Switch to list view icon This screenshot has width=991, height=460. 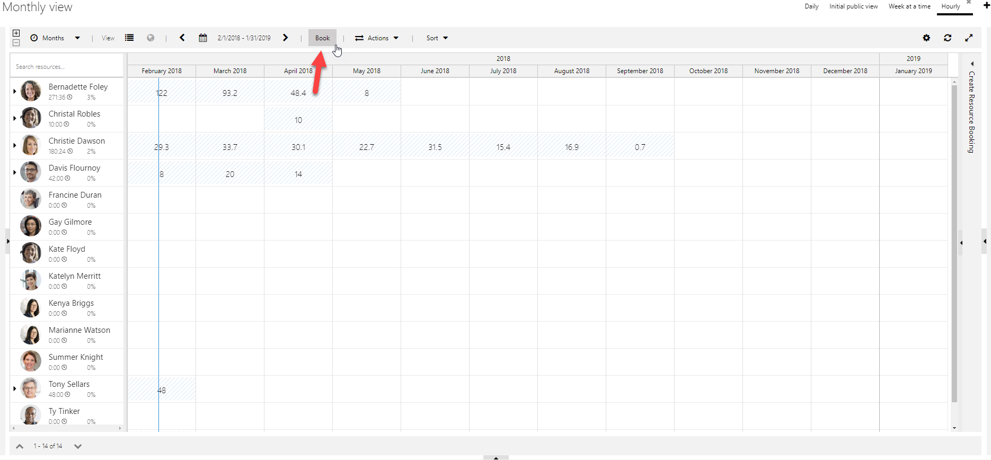[129, 38]
